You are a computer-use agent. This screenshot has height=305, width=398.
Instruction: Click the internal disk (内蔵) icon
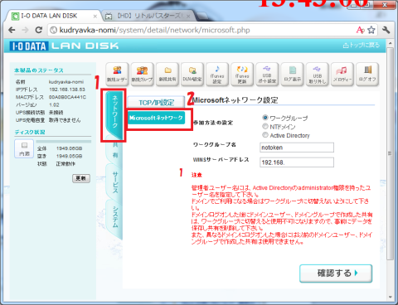24,148
